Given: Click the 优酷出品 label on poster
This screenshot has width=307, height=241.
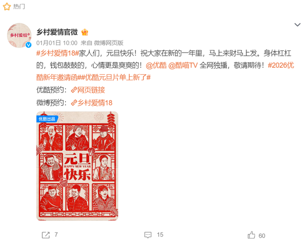Looking at the screenshot, I should [47, 119].
